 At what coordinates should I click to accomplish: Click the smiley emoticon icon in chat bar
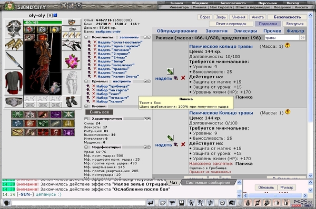[222, 203]
